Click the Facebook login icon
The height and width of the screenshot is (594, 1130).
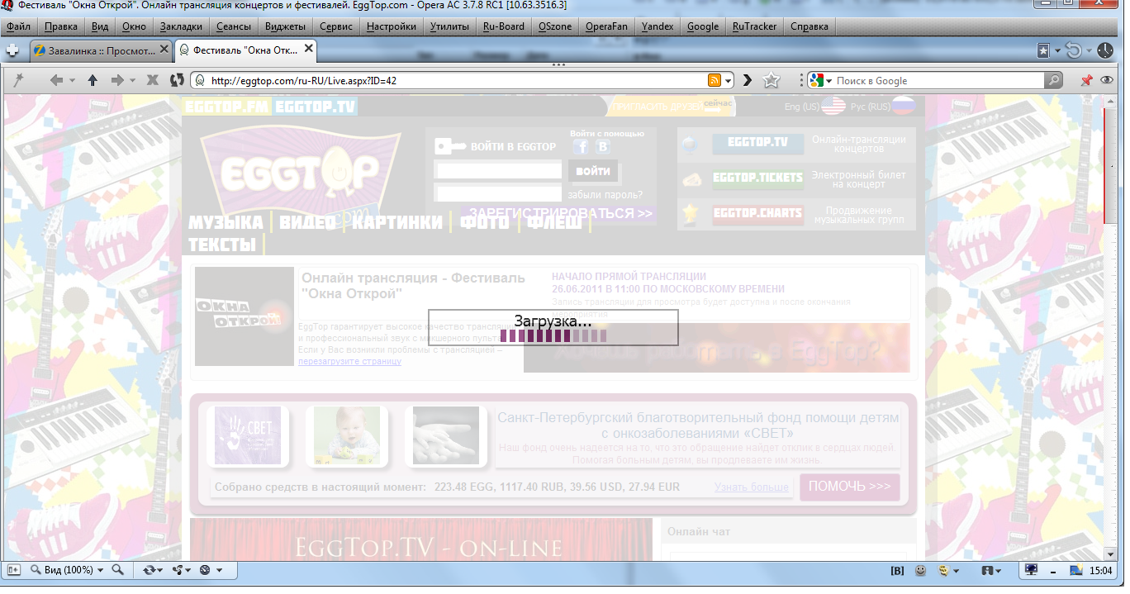point(581,146)
